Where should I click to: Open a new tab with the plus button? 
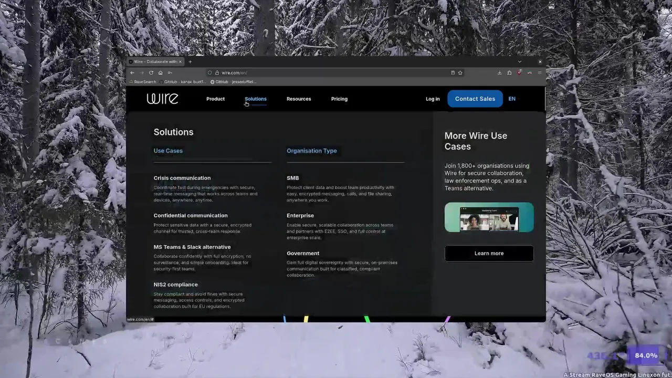(x=190, y=61)
